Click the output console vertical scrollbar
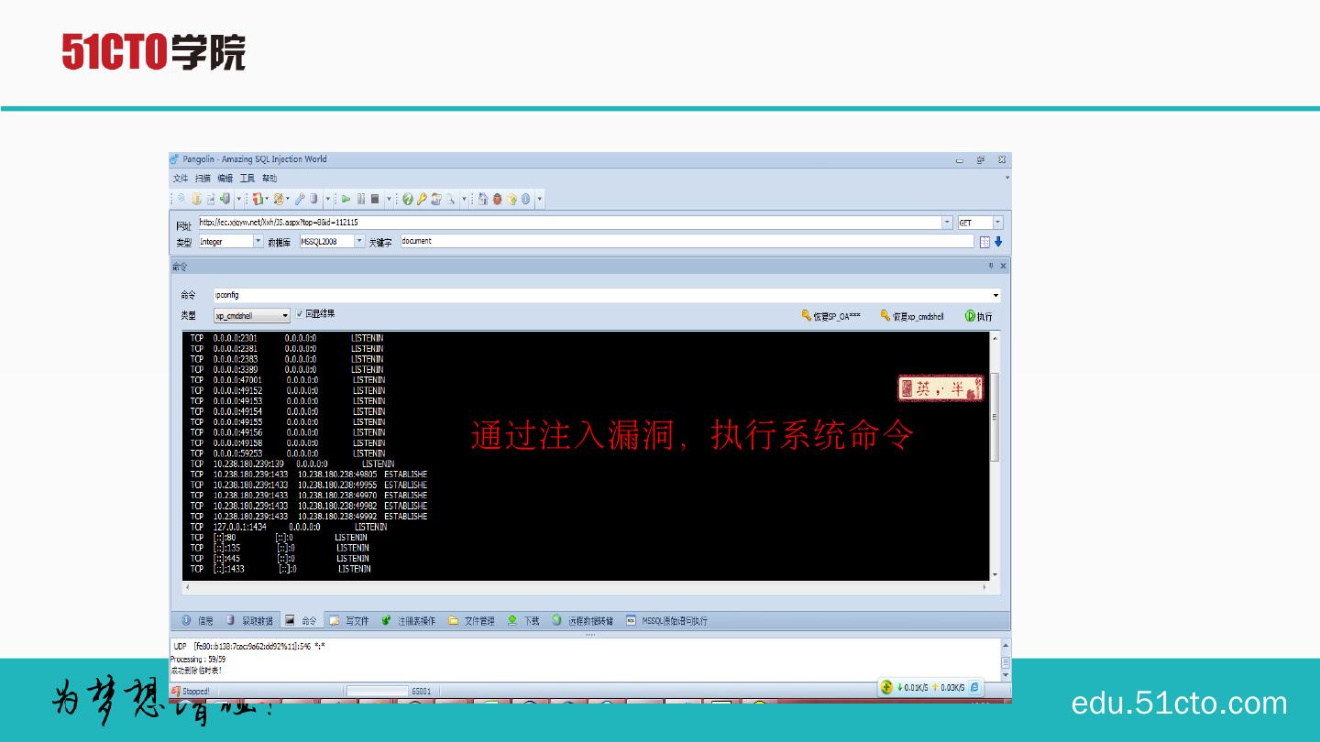This screenshot has width=1320, height=742. (x=995, y=455)
